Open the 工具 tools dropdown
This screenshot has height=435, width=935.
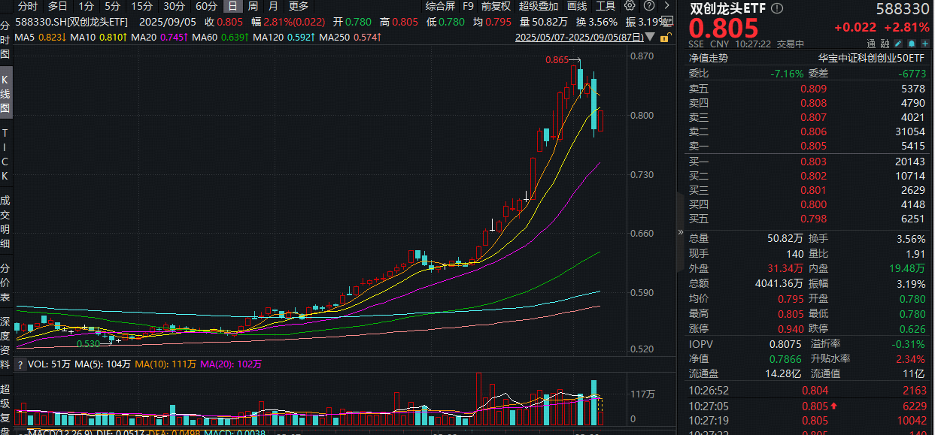click(605, 6)
